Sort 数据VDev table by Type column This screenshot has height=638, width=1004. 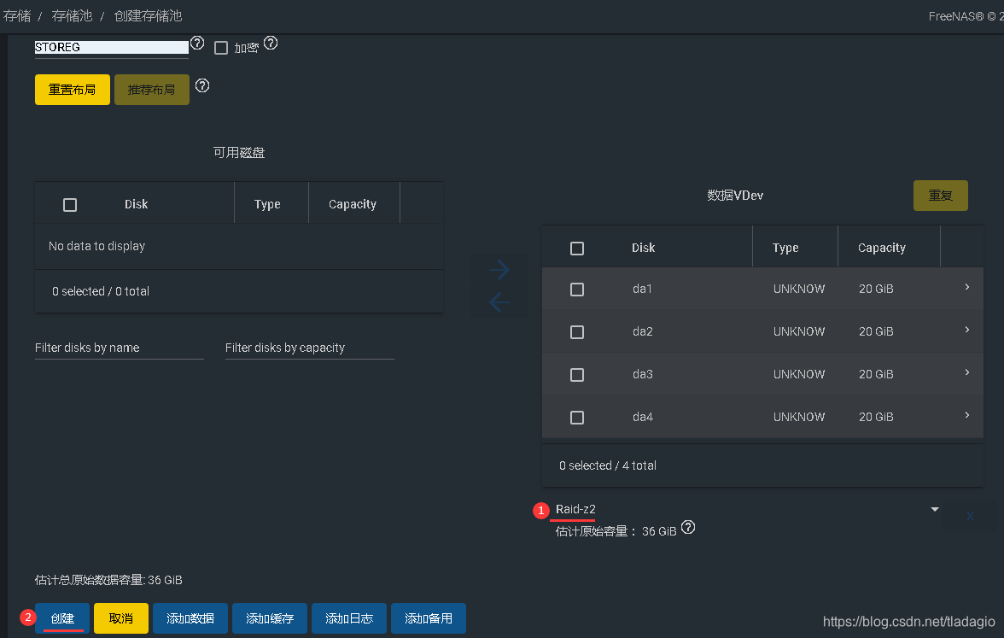click(785, 248)
